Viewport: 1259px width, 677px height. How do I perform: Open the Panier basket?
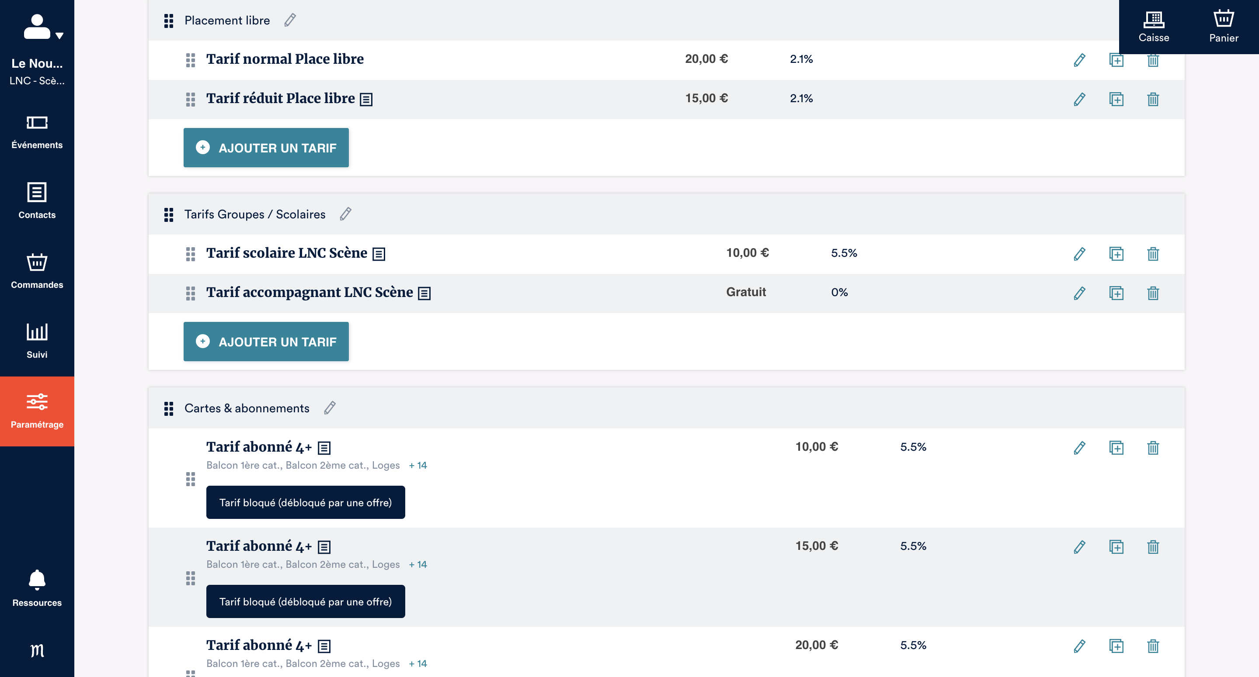(x=1223, y=27)
